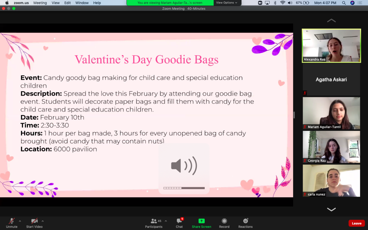Viewport: 368px width, 230px height.
Task: Expand video options arrow beside Start Video
Action: pos(43,221)
